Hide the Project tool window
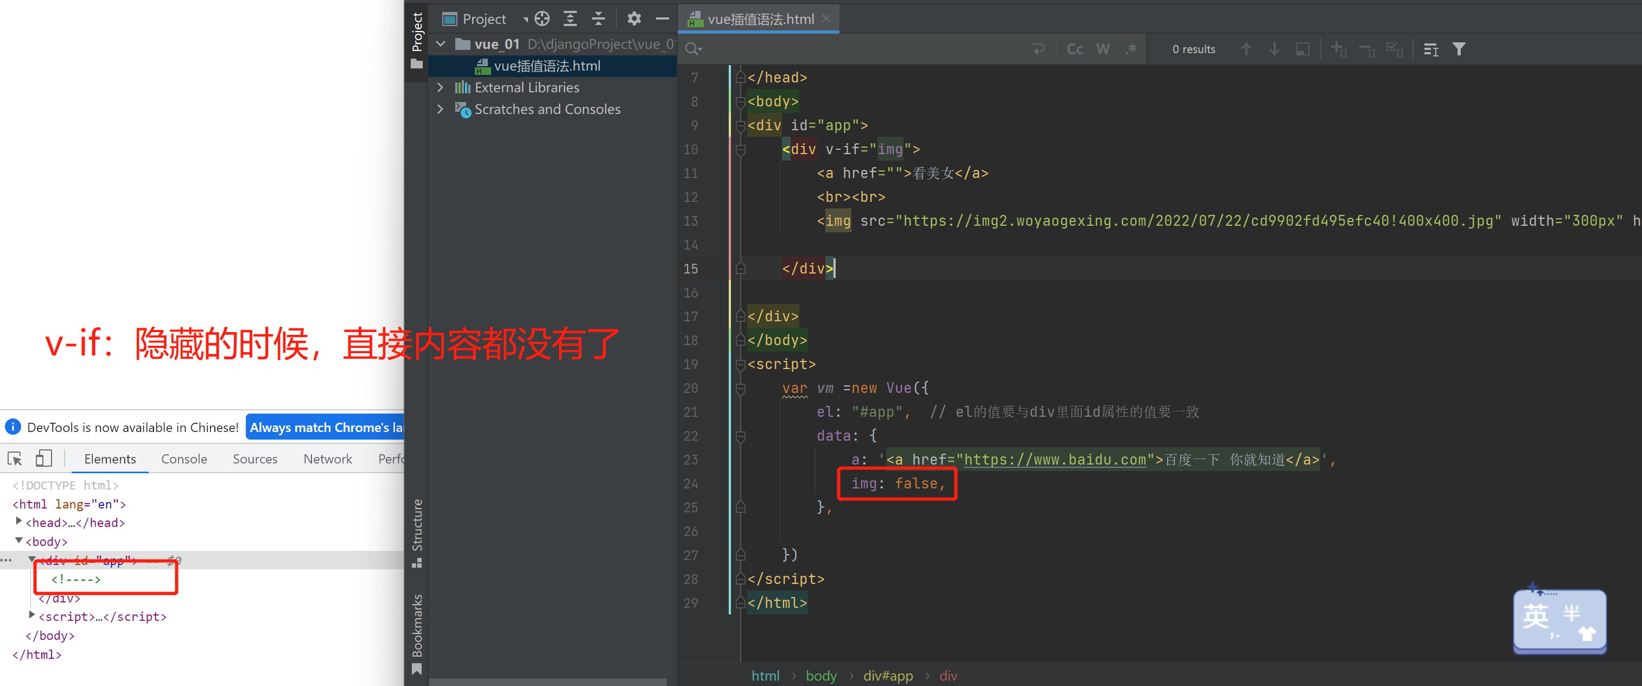The width and height of the screenshot is (1642, 686). pos(663,18)
